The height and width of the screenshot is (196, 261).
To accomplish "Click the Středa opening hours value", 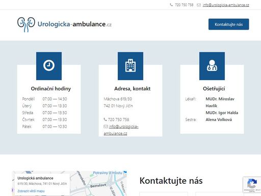I will (55, 113).
